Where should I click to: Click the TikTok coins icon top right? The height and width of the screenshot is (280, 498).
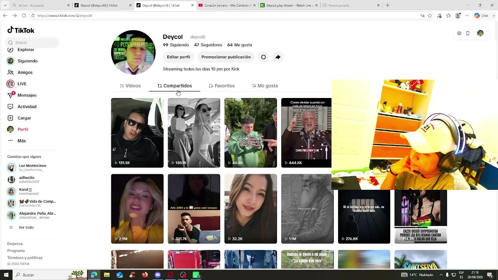tap(459, 33)
